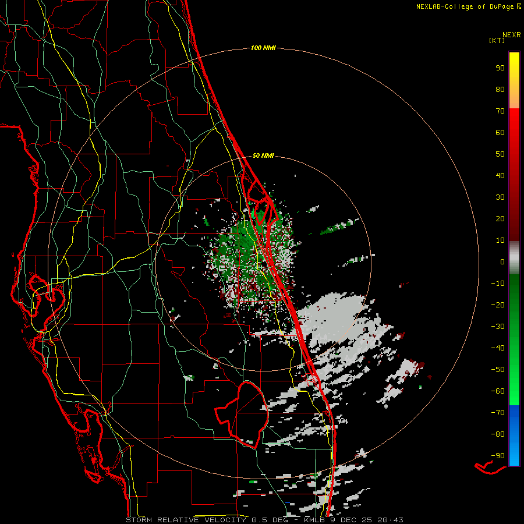Image resolution: width=524 pixels, height=524 pixels.
Task: Click the "-40" scale value
Action: (x=498, y=348)
